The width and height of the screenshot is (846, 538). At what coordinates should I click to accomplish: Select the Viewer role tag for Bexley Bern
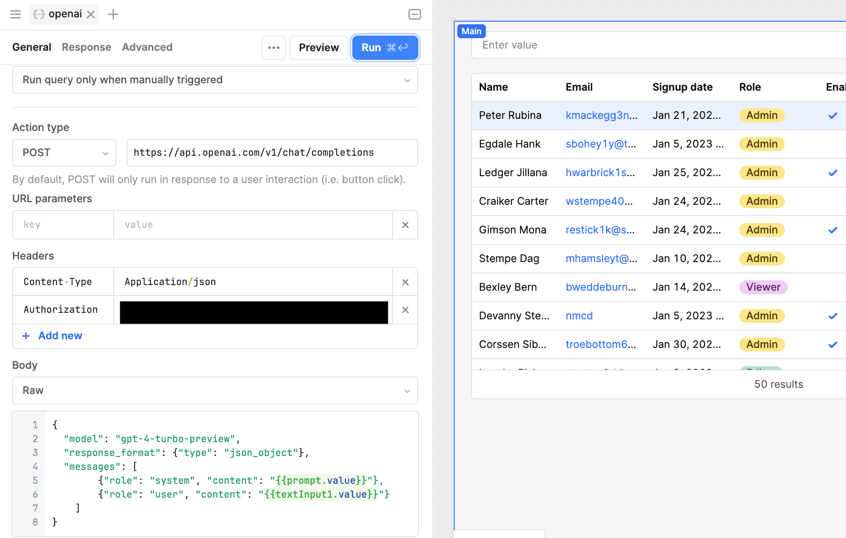[x=763, y=287]
